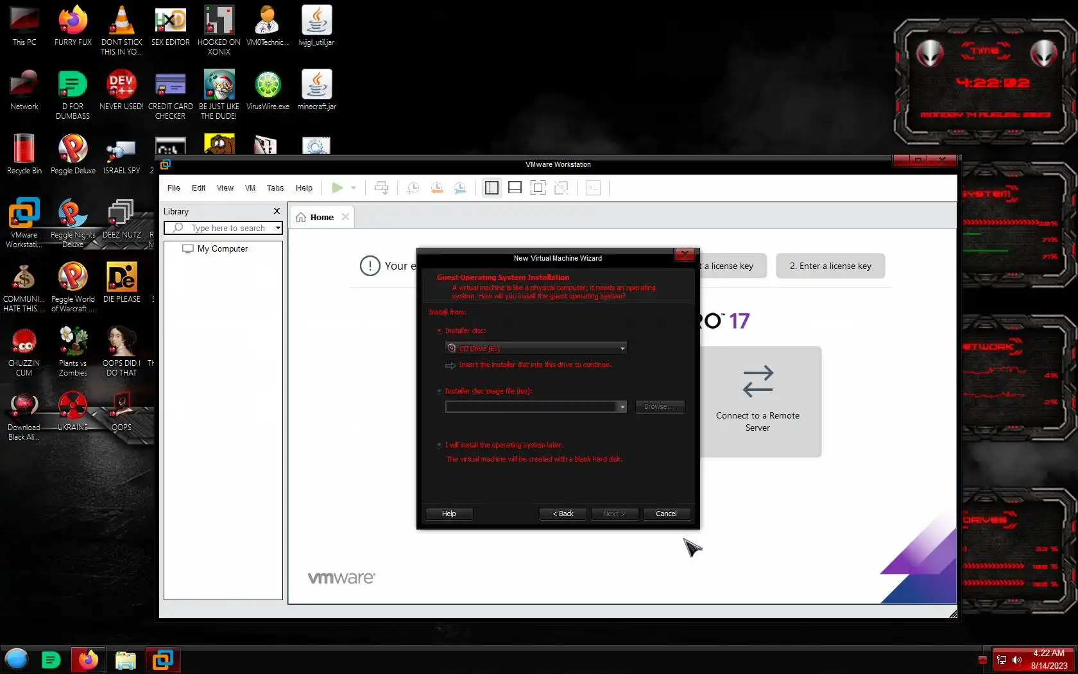
Task: Click the Browse... button for the ISO file
Action: click(x=660, y=407)
